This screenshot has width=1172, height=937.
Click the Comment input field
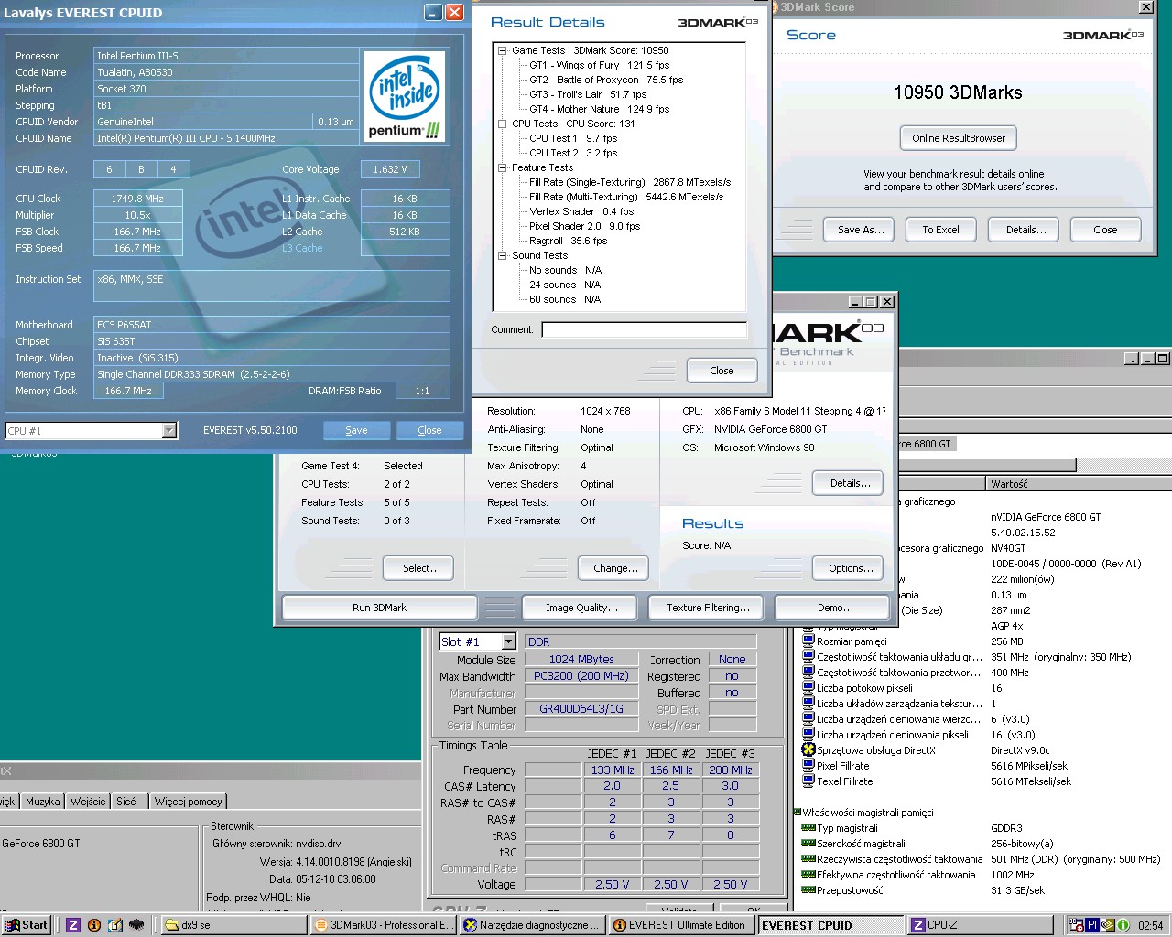(644, 329)
